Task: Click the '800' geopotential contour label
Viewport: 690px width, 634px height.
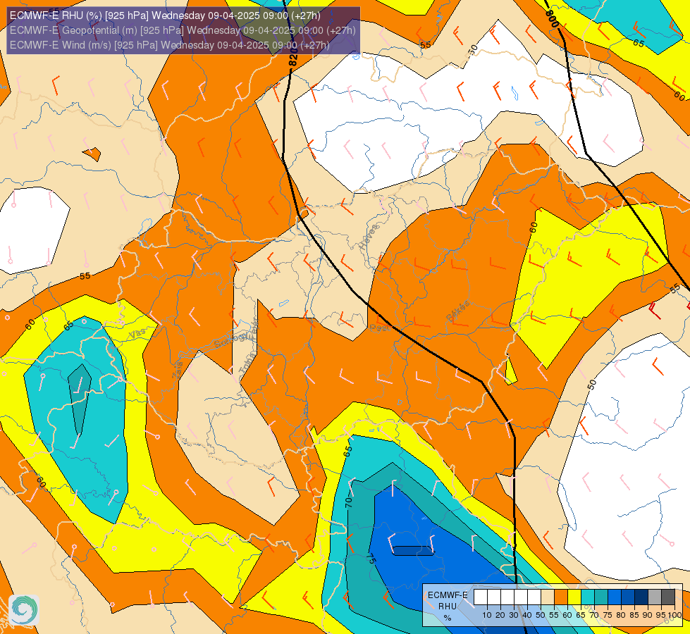Action: [551, 18]
